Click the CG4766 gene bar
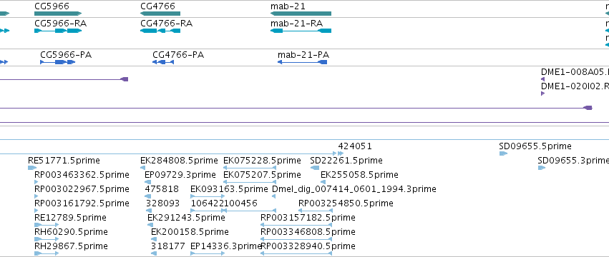Screen dimensions: 609x257 pos(160,14)
